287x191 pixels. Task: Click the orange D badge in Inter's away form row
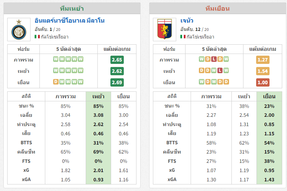point(56,82)
